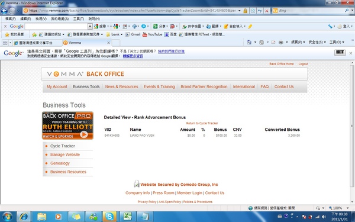Open the address bar history dropdown

(239, 11)
